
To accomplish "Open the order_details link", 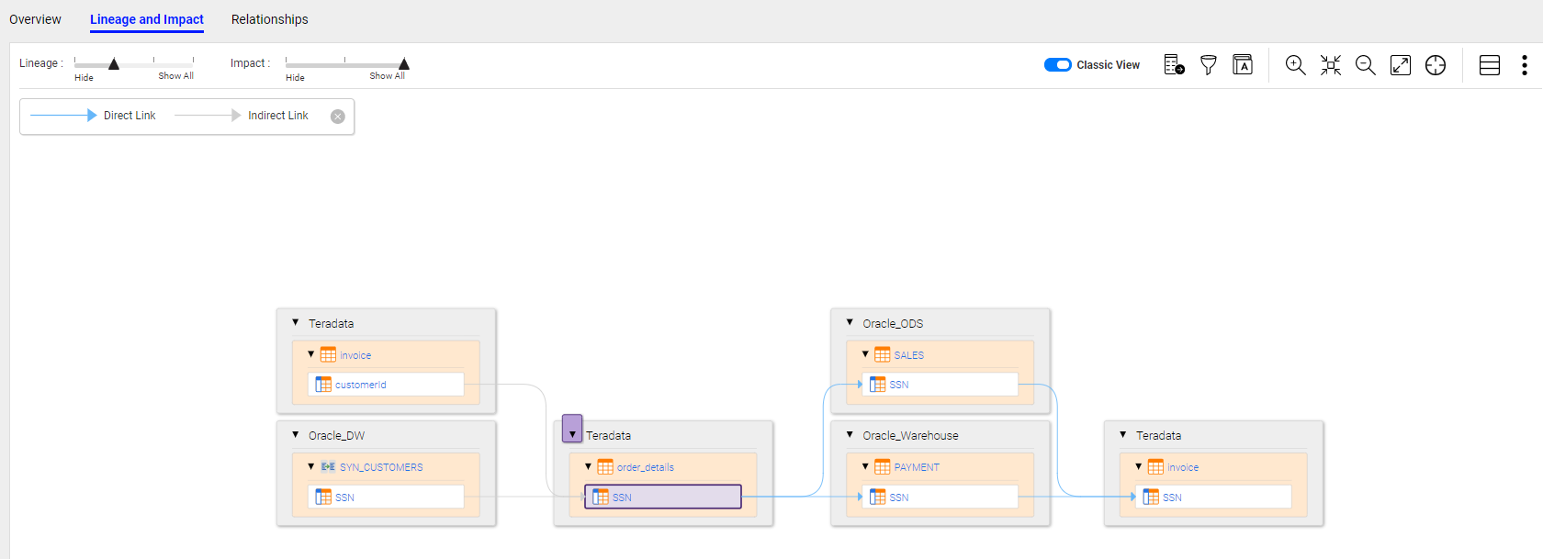I will [646, 467].
